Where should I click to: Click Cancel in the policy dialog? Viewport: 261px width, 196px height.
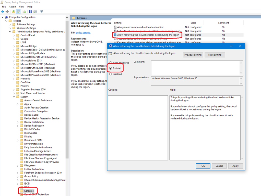click(x=219, y=166)
